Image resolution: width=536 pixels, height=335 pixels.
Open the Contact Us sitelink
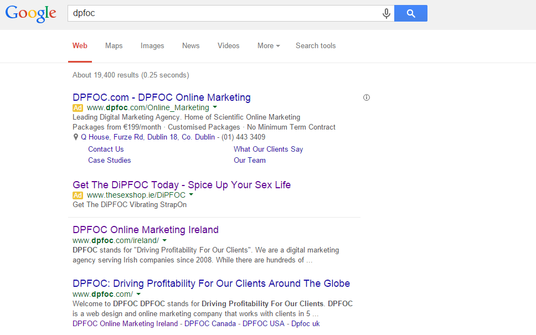coord(106,150)
